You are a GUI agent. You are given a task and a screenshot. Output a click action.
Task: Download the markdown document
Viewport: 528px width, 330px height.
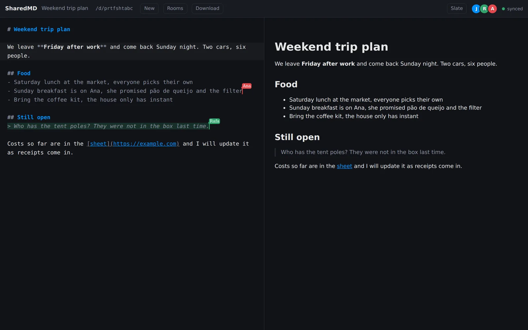click(207, 9)
